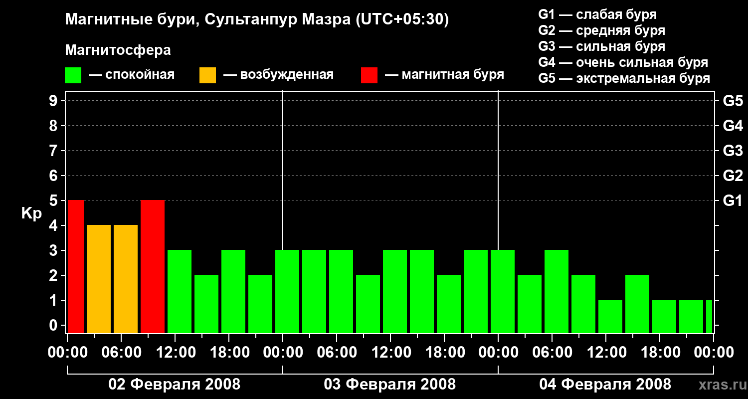
Task: Click the '03 Февраля 2008' date label
Action: [x=390, y=385]
